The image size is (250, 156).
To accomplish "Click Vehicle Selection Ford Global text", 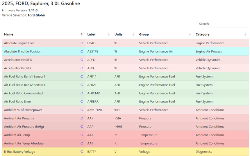I will (23, 15).
